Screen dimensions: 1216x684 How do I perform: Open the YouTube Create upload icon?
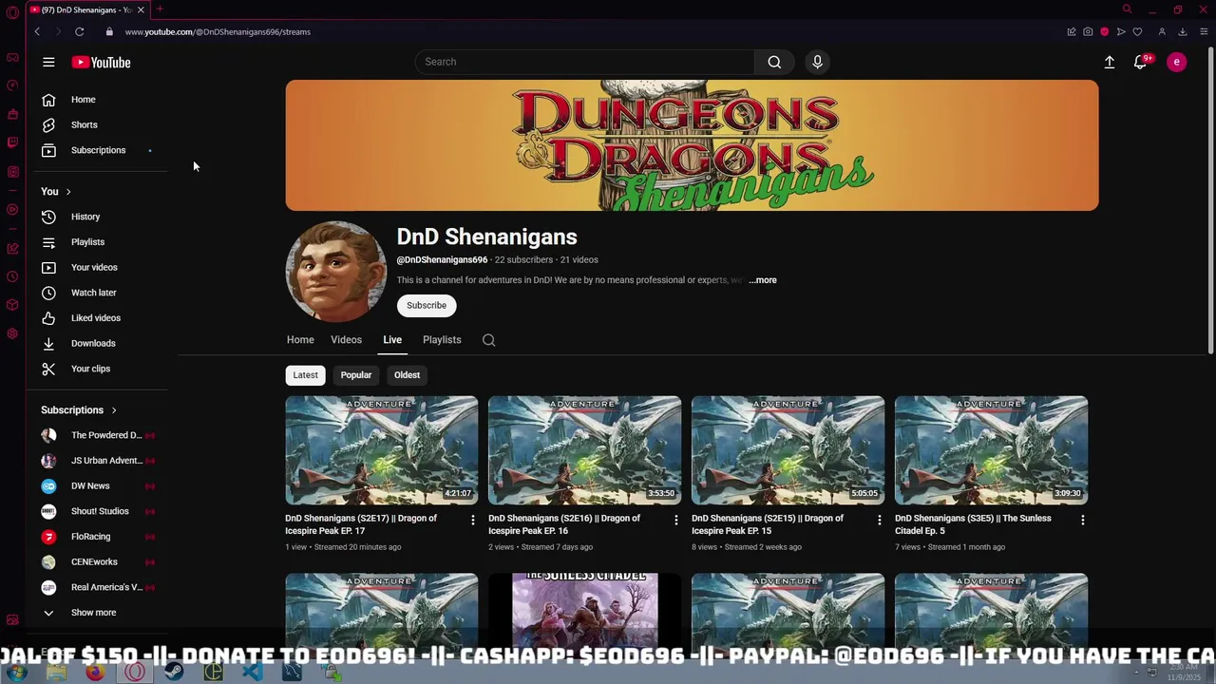[x=1109, y=62]
